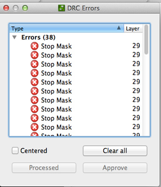
Task: Click the tenth Stop Mask error icon
Action: coord(34,127)
